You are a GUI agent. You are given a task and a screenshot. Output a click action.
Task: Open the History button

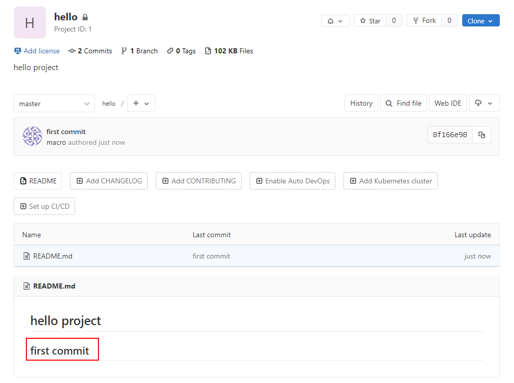[x=361, y=104]
